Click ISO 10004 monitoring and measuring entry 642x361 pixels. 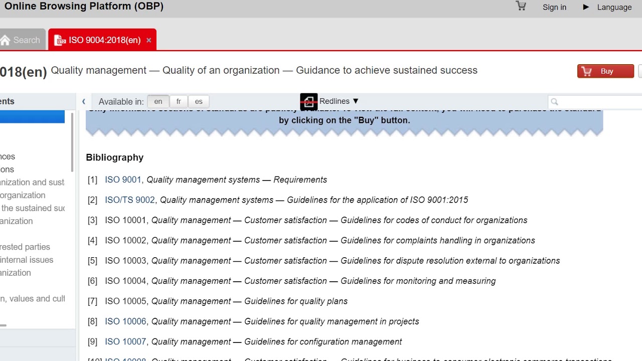point(300,281)
